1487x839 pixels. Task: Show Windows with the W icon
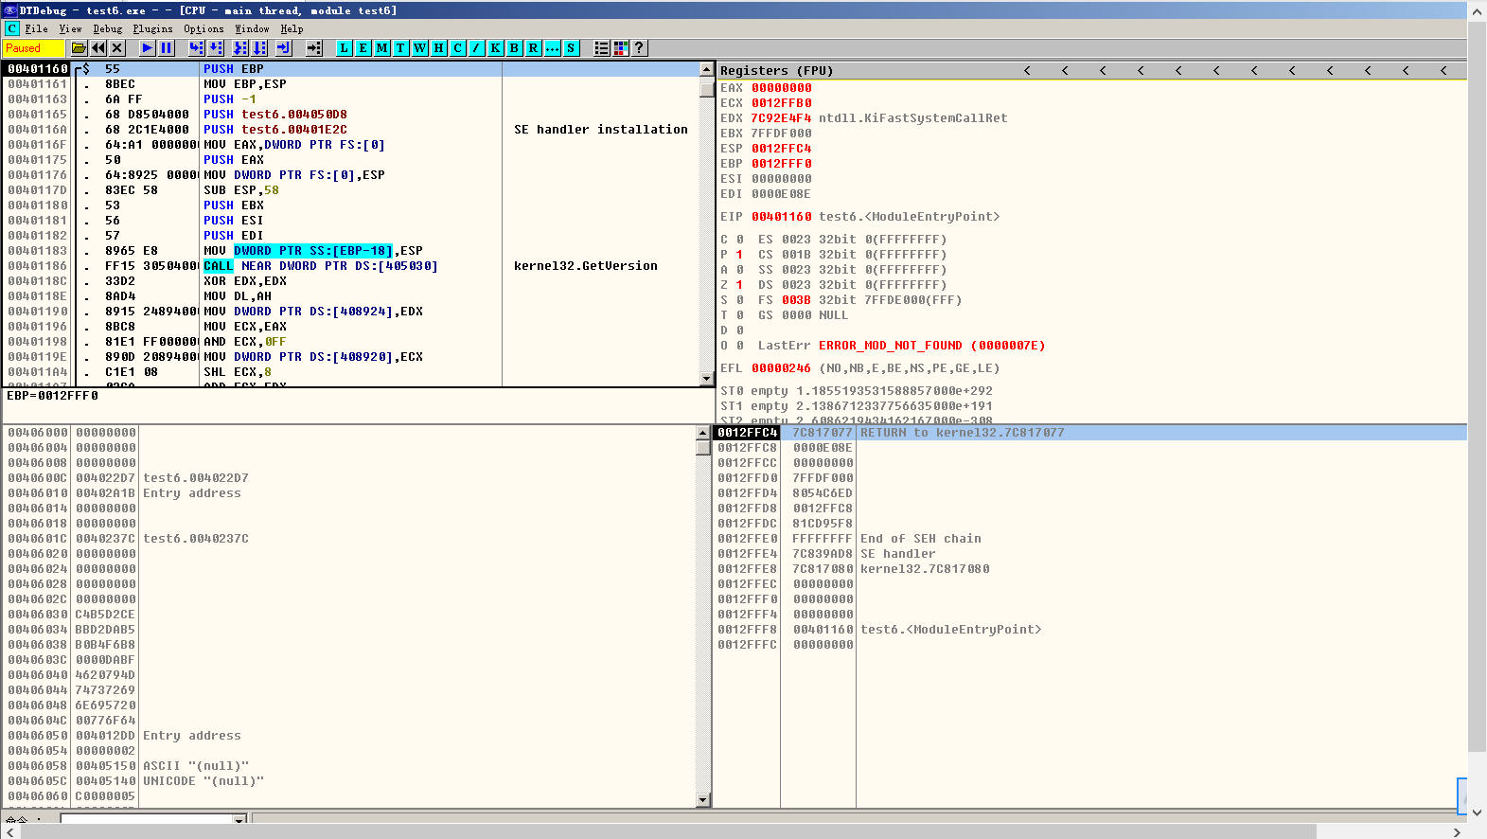tap(420, 48)
